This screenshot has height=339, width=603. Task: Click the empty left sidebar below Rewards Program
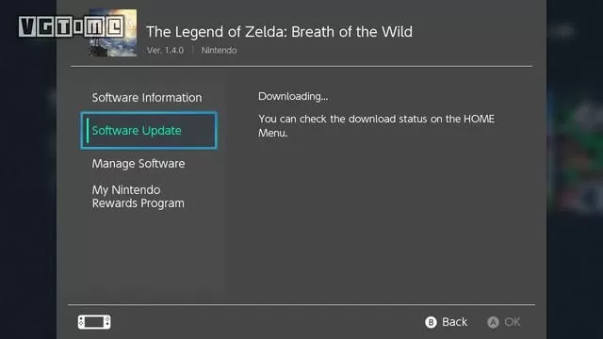148,257
